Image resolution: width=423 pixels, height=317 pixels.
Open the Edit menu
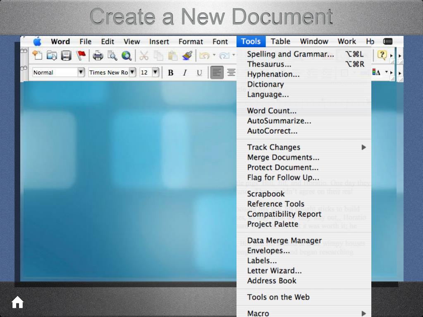108,41
